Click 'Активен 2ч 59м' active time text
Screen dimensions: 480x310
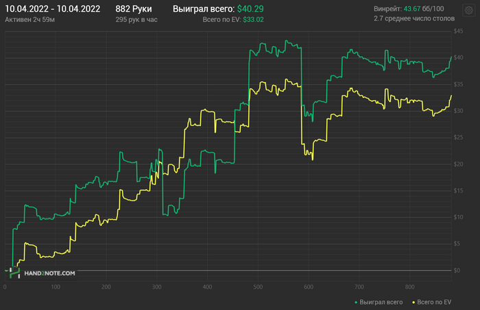(x=29, y=20)
